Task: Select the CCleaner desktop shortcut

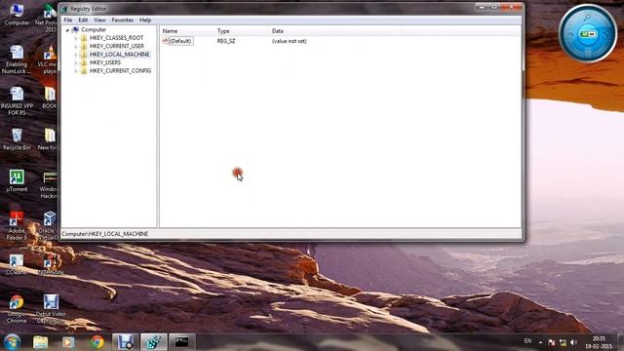Action: pyautogui.click(x=17, y=264)
